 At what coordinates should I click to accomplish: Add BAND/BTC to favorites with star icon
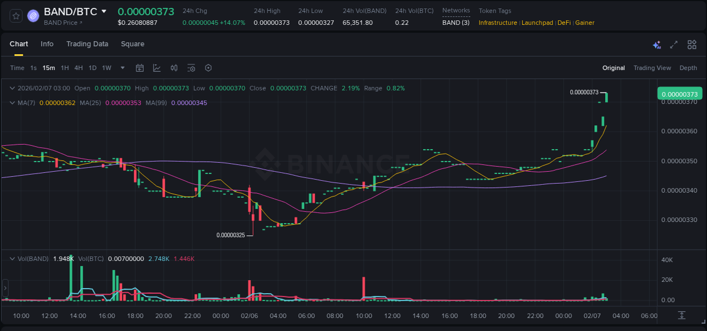point(16,16)
